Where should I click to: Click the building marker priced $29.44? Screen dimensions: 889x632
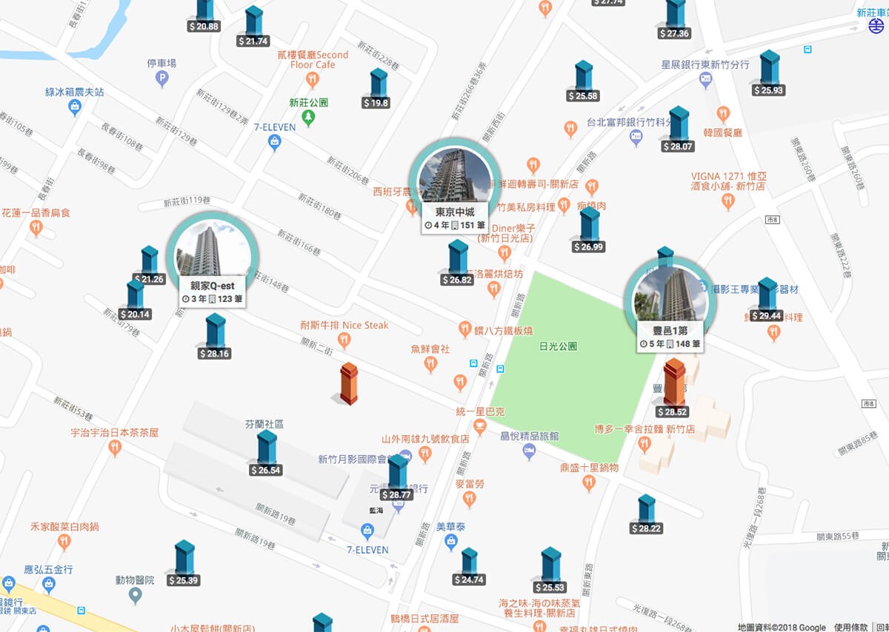click(x=766, y=300)
